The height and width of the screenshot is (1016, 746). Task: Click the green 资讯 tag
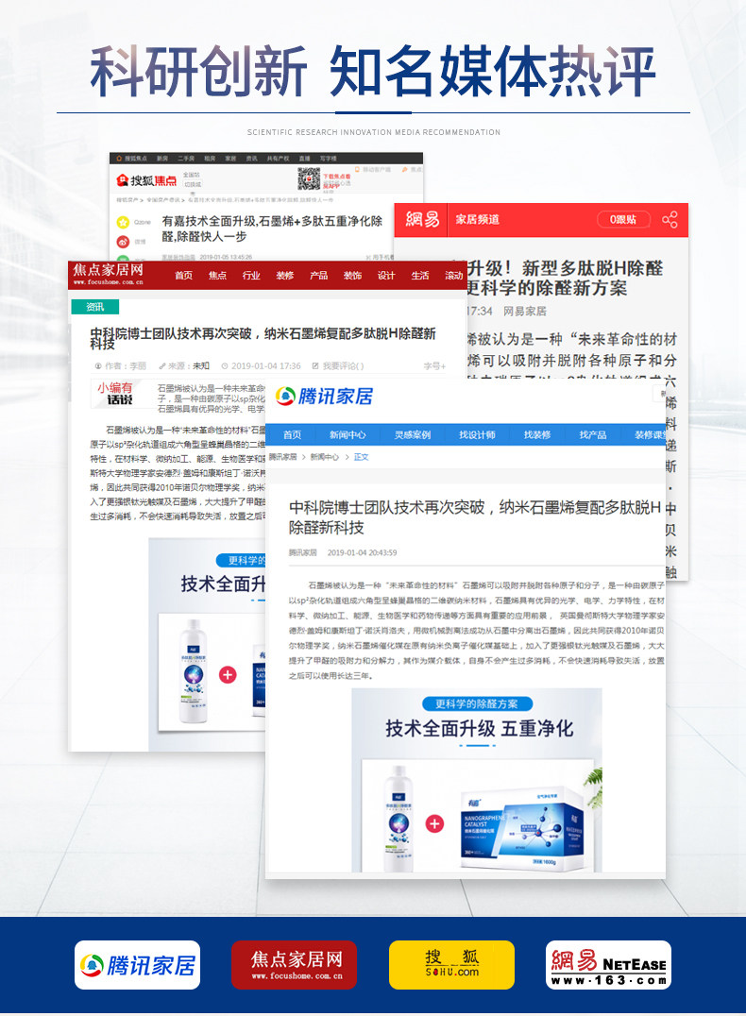coord(94,307)
